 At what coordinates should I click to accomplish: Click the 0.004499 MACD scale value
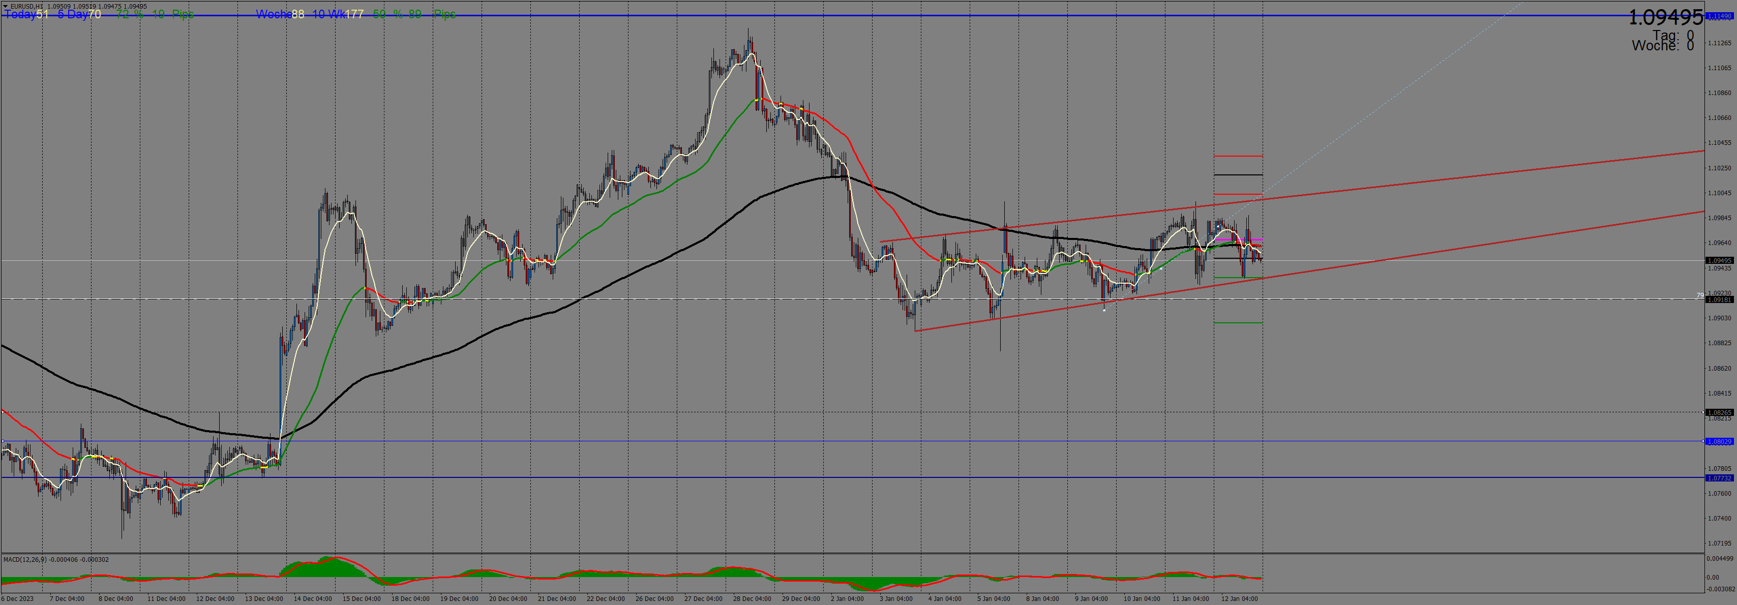pyautogui.click(x=1720, y=558)
